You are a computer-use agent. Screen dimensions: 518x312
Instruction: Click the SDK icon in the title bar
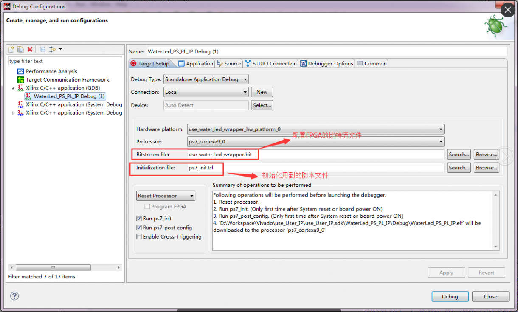(x=7, y=6)
